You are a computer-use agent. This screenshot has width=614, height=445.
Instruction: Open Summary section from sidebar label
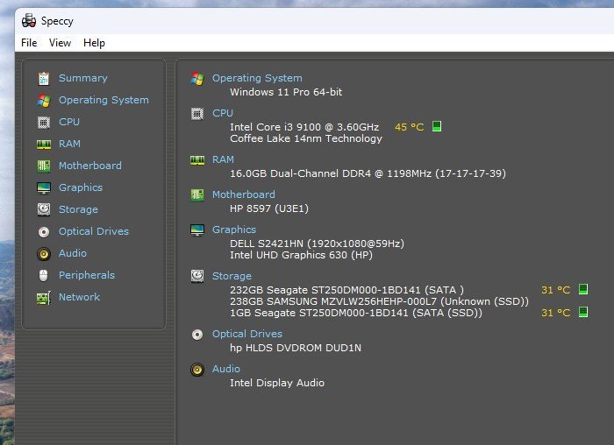(x=83, y=78)
